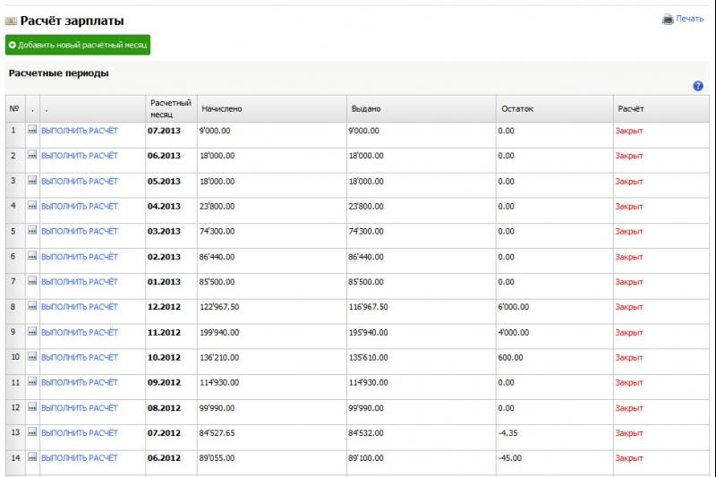Click Закрыт status in row 03.2013

click(629, 232)
